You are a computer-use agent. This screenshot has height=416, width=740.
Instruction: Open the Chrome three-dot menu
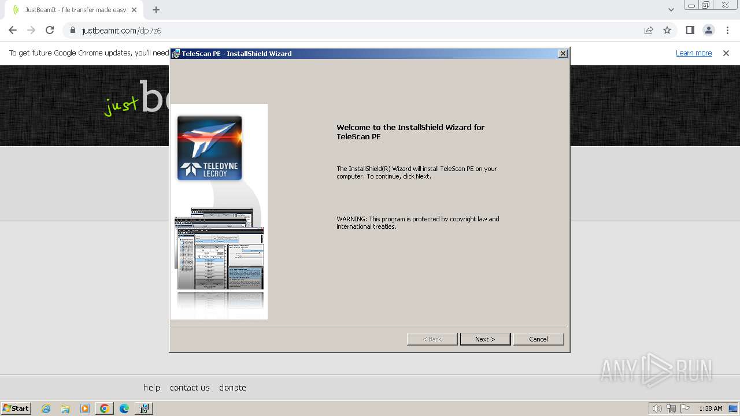[x=727, y=30]
